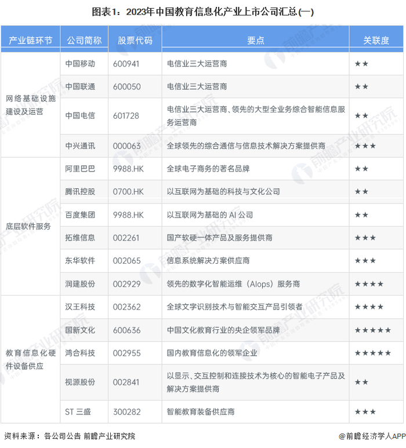Viewport: 406px width, 448px height.
Task: Click company name '润建股份'
Action: point(80,284)
